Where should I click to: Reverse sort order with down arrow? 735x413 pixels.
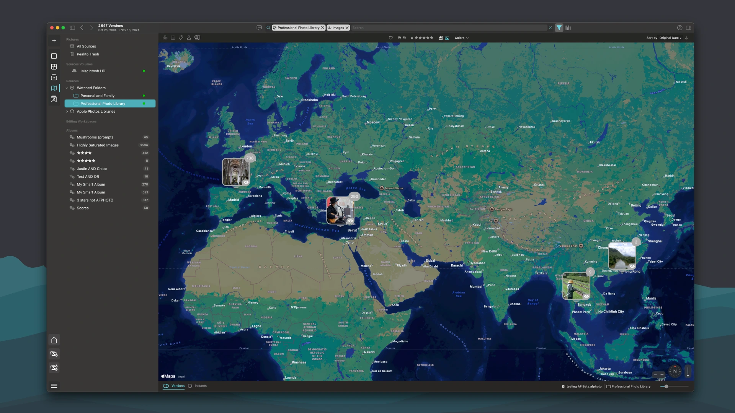(686, 38)
